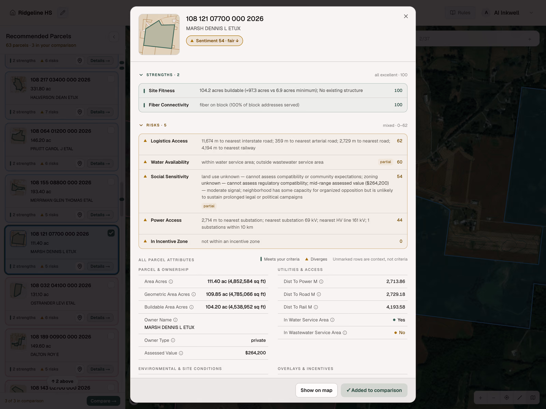Close the parcel details dialog
This screenshot has width=546, height=409.
tap(406, 16)
